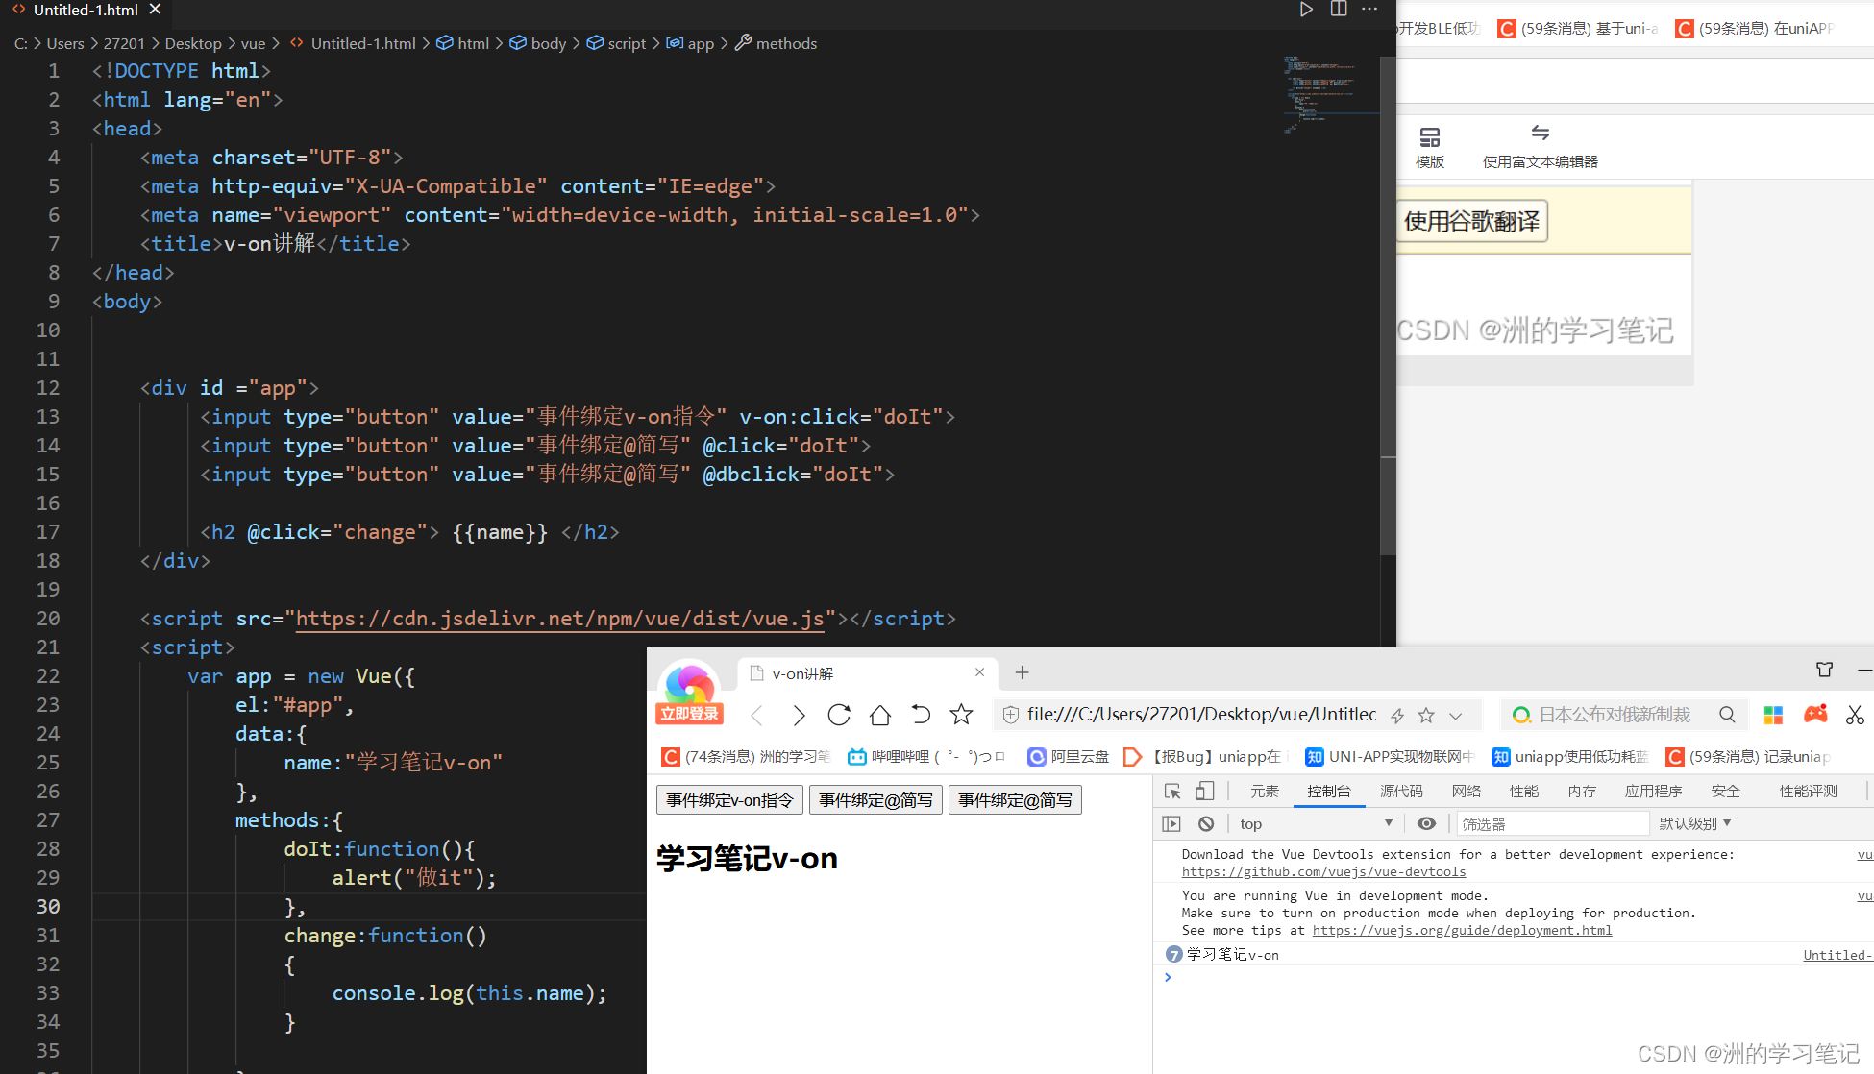Open the game controller extension icon

pyautogui.click(x=1815, y=714)
